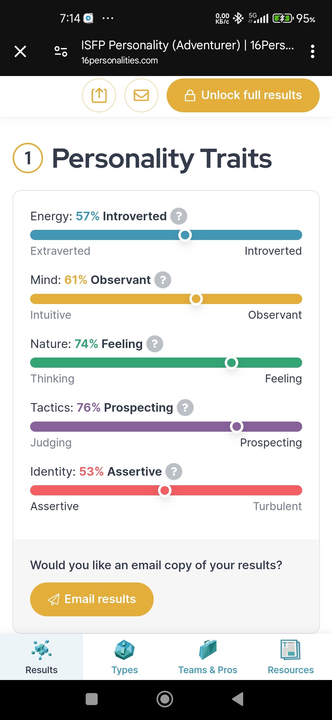
Task: Open the Teams & Pros tab
Action: [x=207, y=657]
